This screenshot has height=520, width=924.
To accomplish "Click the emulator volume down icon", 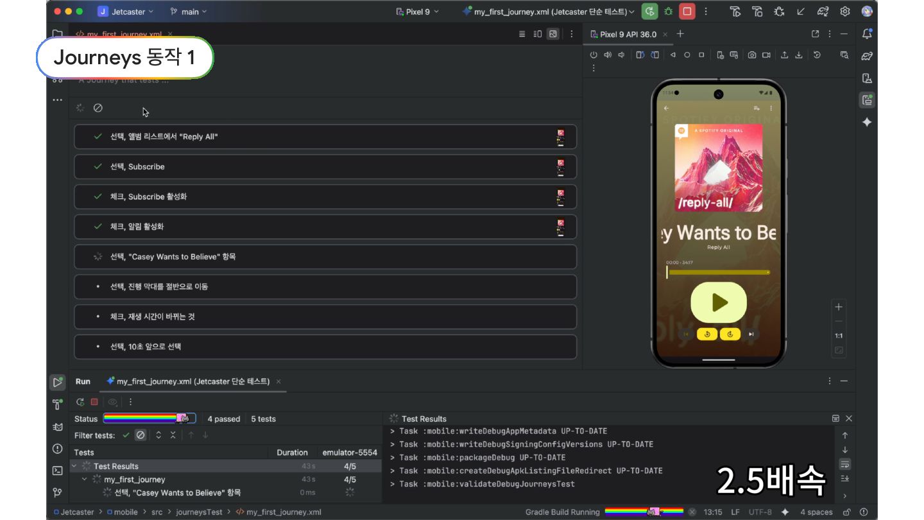I will click(622, 55).
